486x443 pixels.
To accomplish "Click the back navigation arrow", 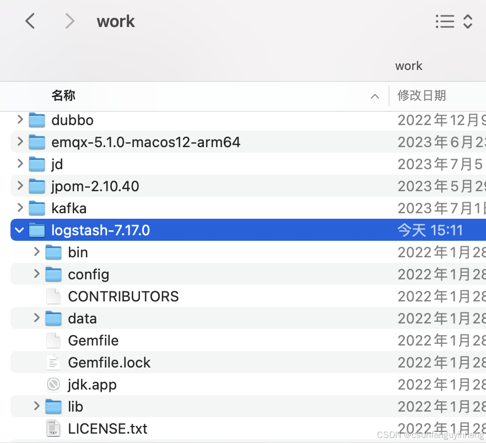I will pos(30,21).
